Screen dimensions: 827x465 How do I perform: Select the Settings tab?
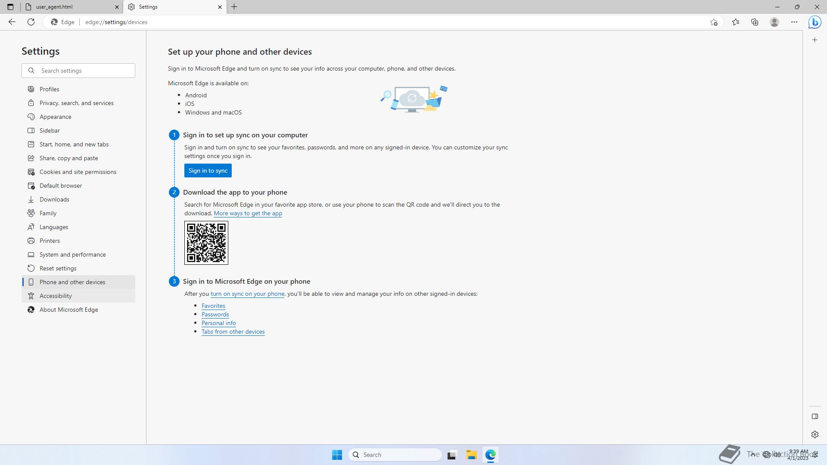[x=174, y=7]
